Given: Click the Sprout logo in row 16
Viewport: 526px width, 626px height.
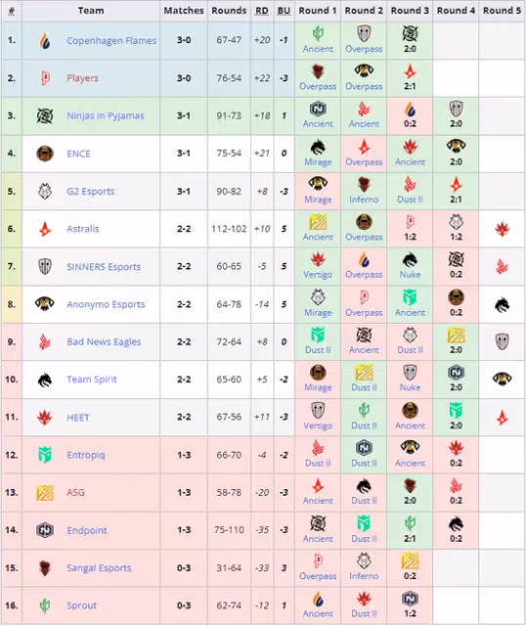Looking at the screenshot, I should point(45,605).
